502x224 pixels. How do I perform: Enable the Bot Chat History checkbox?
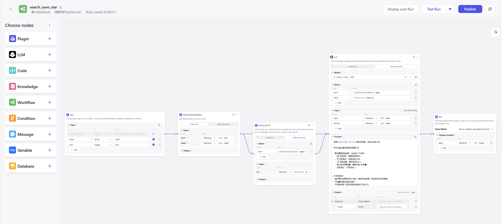(x=402, y=110)
